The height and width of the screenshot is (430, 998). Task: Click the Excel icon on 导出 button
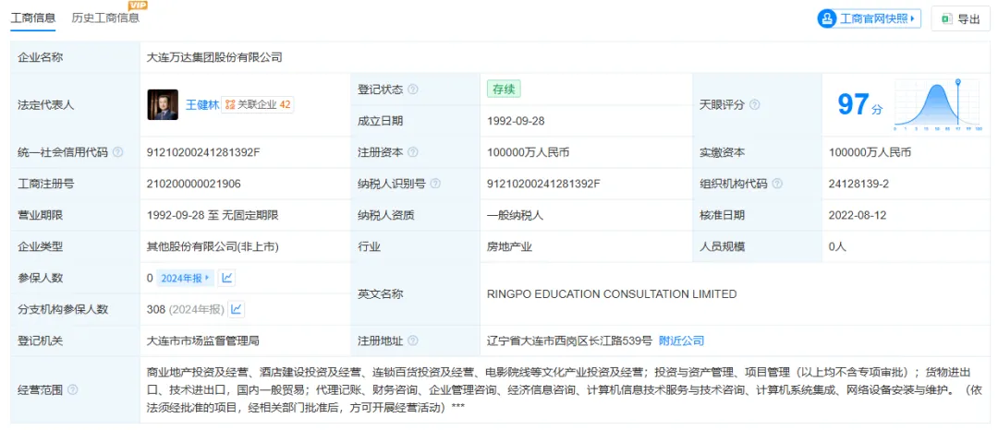pyautogui.click(x=946, y=19)
